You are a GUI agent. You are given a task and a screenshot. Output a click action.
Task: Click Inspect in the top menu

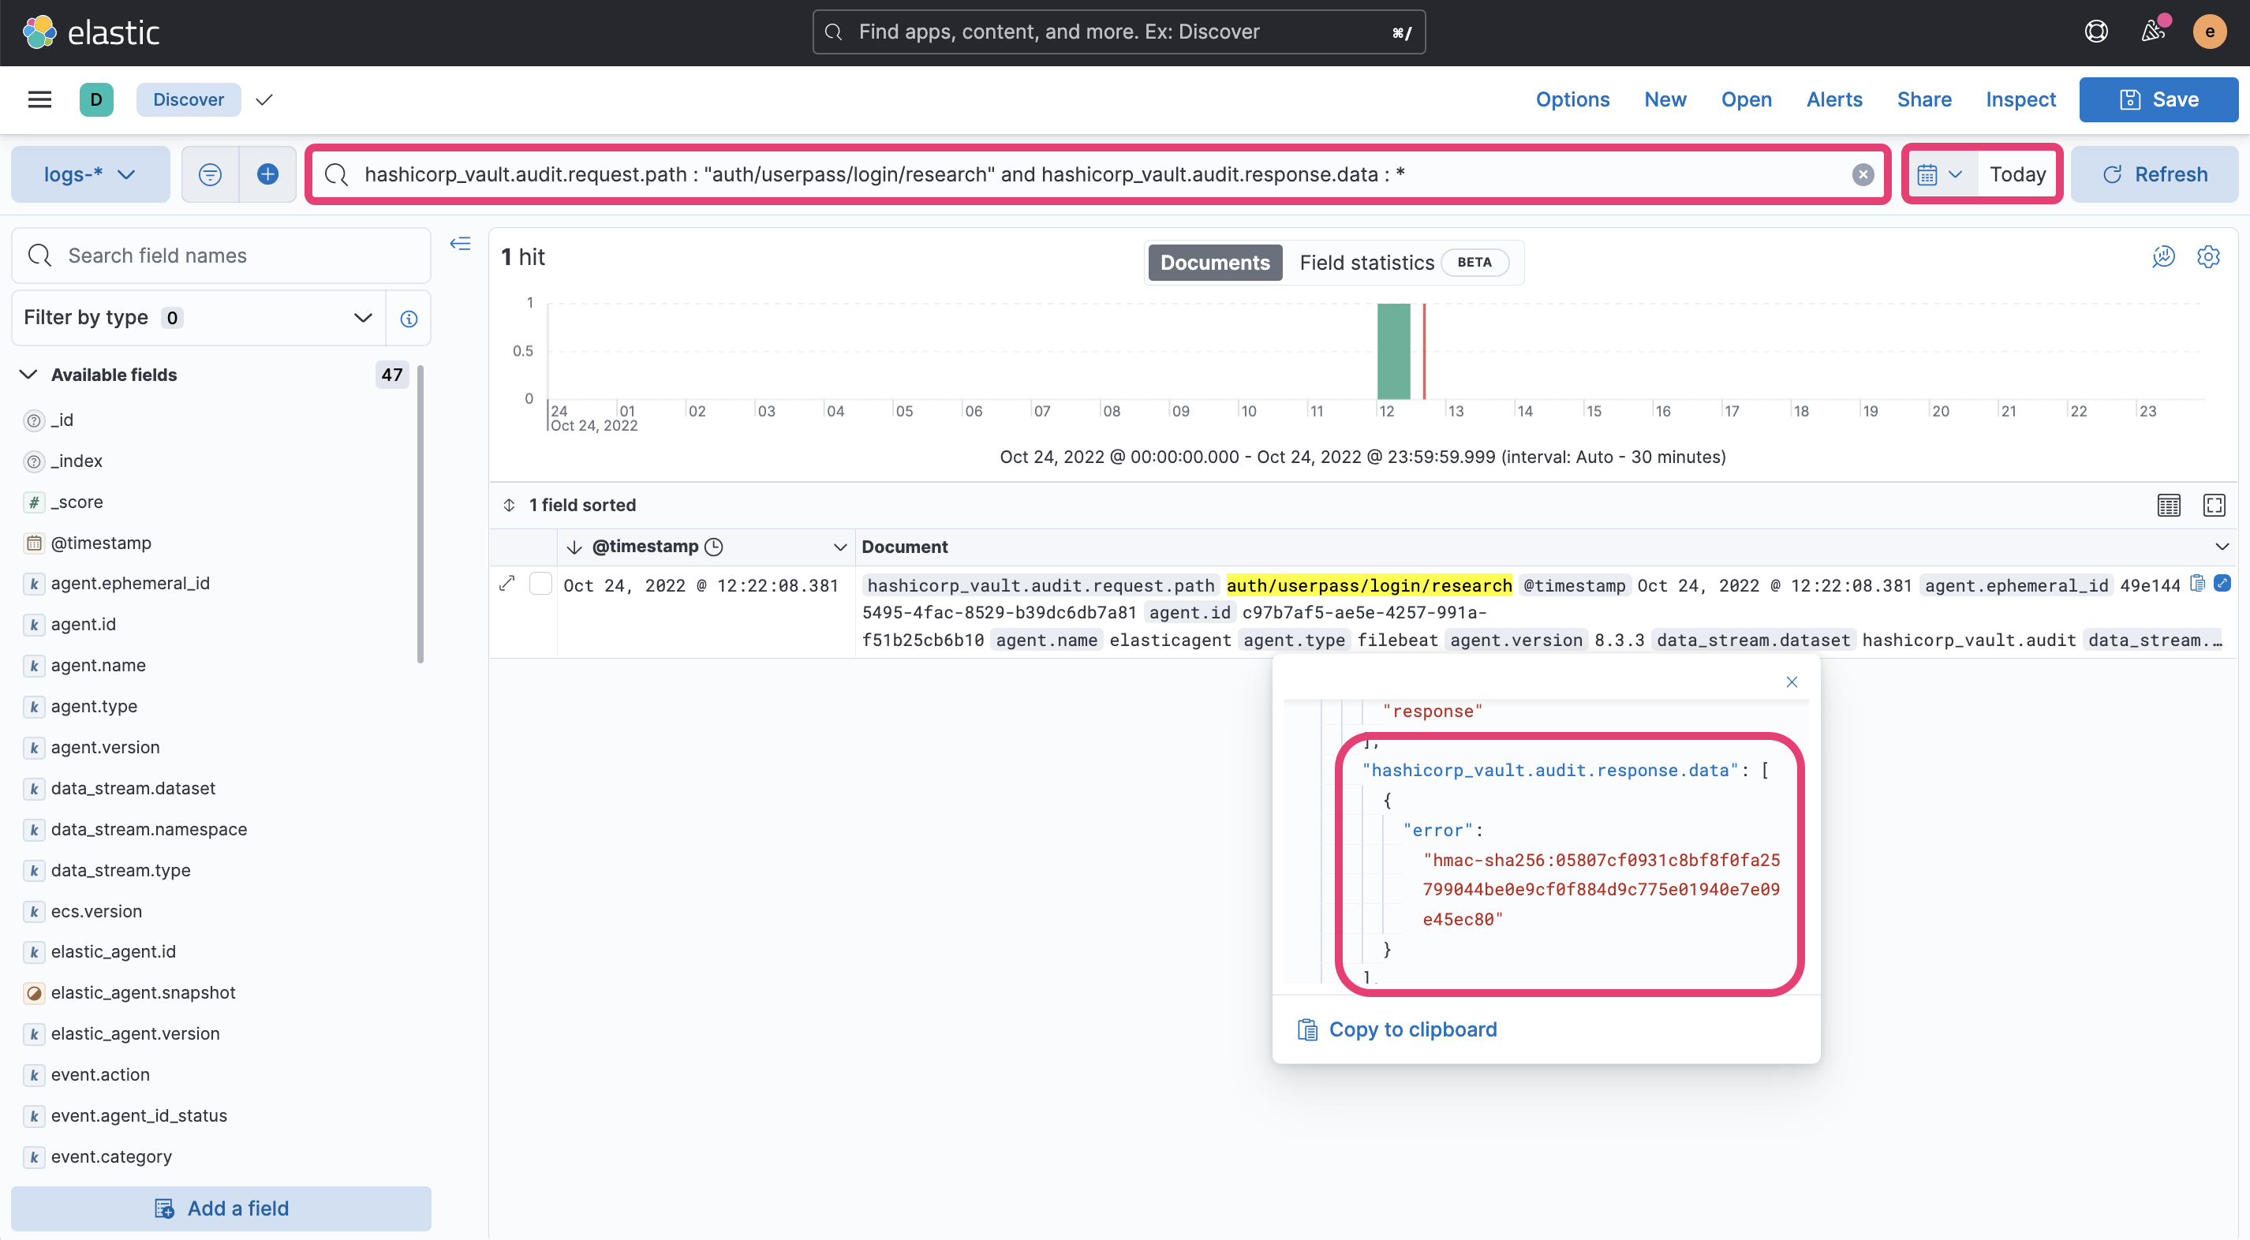pos(2020,99)
